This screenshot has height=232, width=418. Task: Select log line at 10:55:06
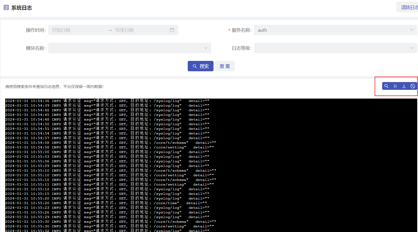coord(107,161)
